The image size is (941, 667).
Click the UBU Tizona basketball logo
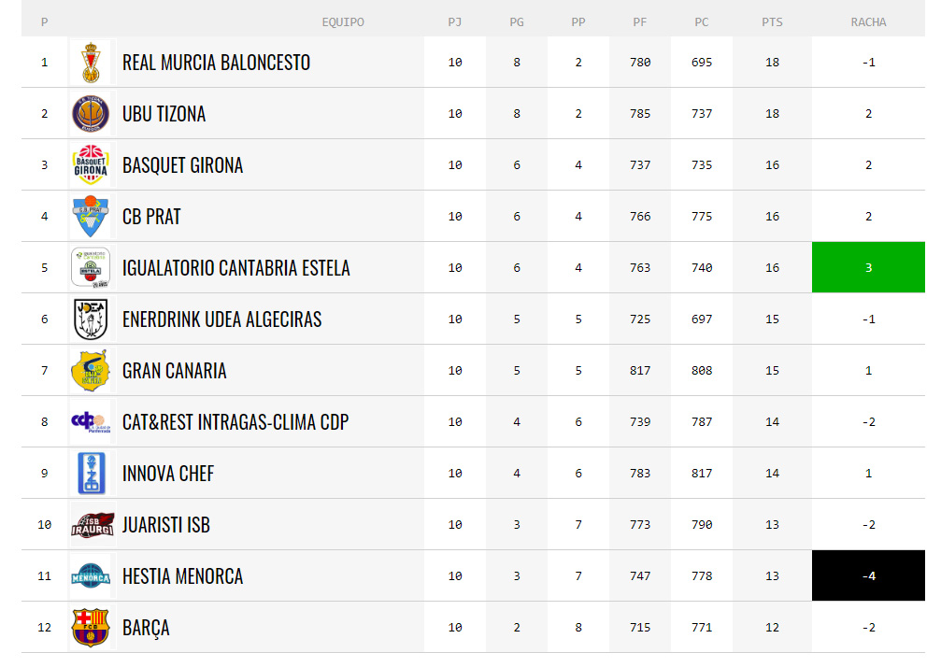coord(91,113)
